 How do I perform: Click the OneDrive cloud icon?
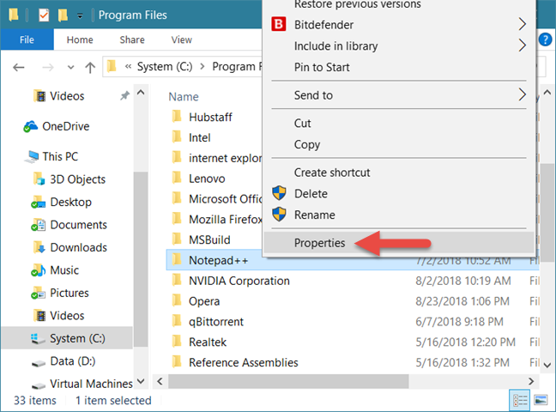(31, 126)
